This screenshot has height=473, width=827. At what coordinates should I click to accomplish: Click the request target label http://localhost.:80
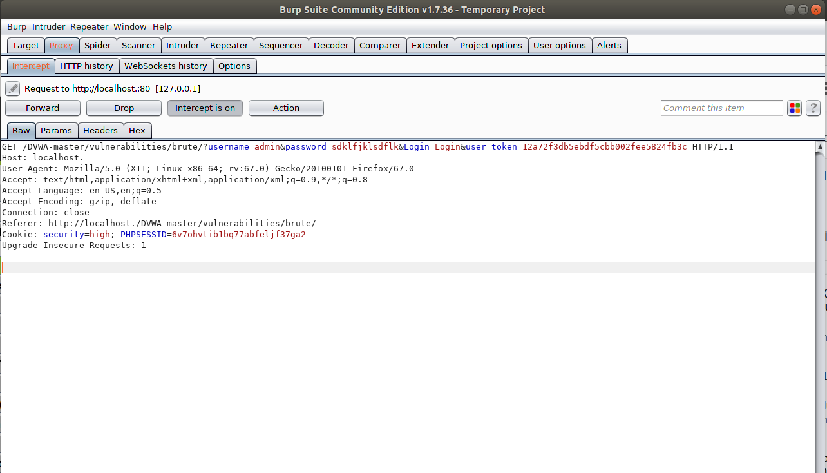tap(111, 89)
